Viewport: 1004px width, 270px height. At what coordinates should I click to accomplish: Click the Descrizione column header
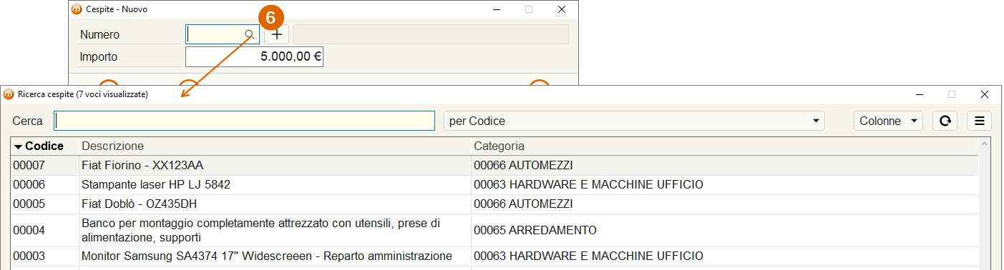[x=275, y=146]
